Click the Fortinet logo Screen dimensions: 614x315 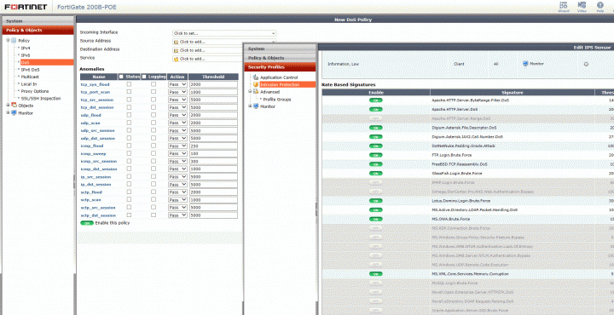point(26,7)
